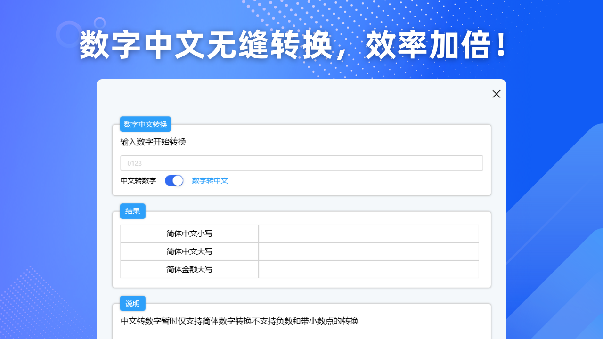Click the 简体中文大写 result row label

(x=189, y=251)
